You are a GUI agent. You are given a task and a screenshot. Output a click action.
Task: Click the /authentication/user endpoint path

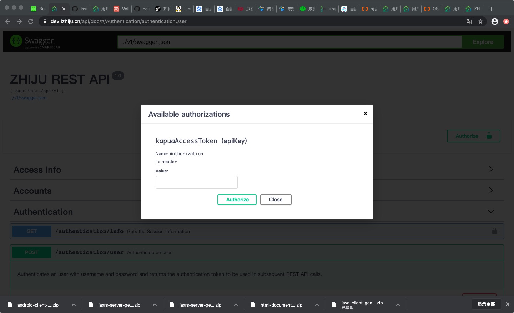tap(89, 252)
